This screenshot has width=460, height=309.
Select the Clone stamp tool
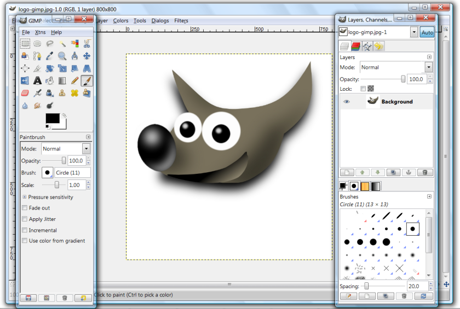62,93
